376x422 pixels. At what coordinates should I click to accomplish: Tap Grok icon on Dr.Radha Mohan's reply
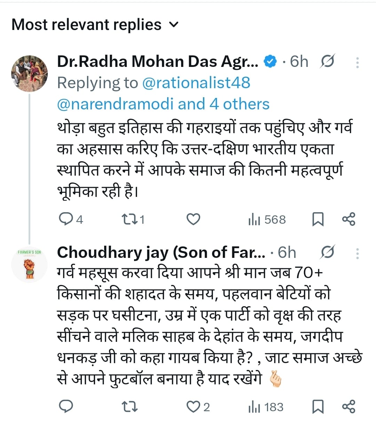pyautogui.click(x=327, y=62)
